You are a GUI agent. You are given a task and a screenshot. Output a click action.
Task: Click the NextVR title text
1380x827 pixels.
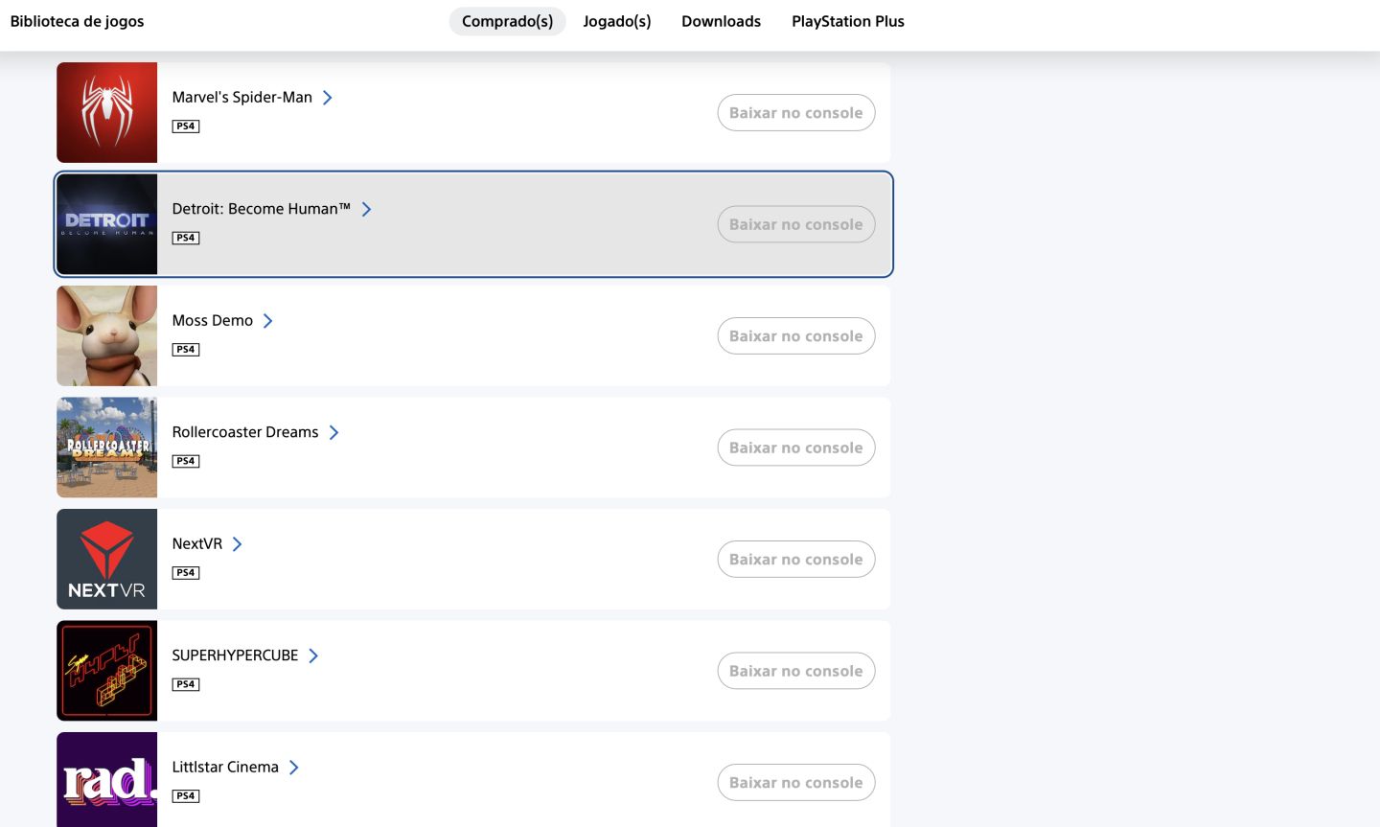coord(197,543)
